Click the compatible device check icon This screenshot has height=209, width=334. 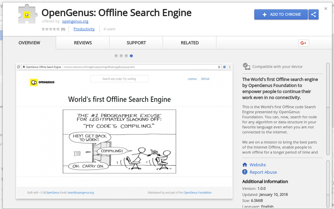pyautogui.click(x=246, y=66)
